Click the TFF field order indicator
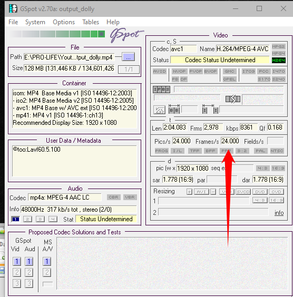293x297 pixels. pos(194,151)
